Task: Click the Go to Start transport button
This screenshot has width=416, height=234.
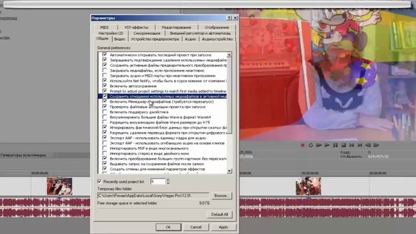Action: (x=352, y=145)
